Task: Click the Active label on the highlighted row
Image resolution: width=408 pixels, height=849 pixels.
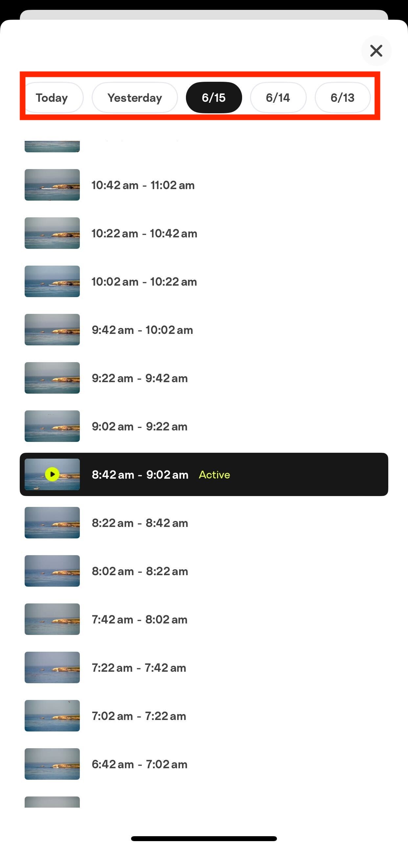Action: click(x=215, y=475)
